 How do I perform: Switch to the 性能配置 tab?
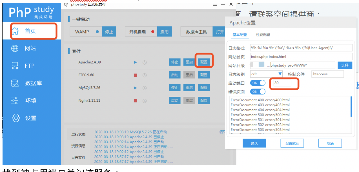pyautogui.click(x=263, y=35)
